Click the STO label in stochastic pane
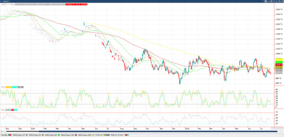The width and height of the screenshot is (284, 137). (3, 87)
